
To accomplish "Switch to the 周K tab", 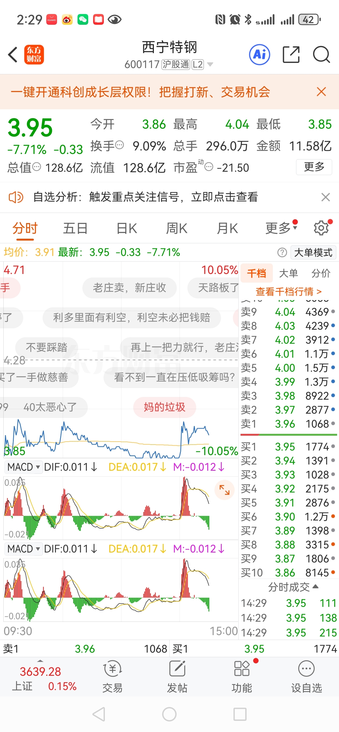I will pos(177,228).
